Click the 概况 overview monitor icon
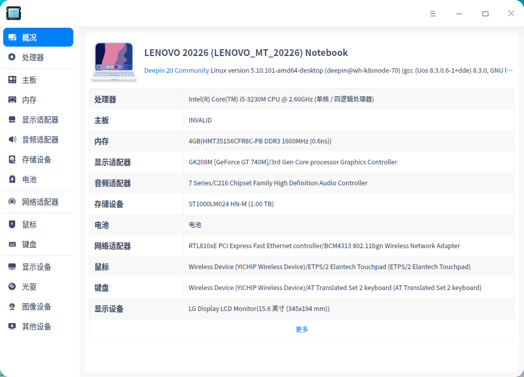This screenshot has width=524, height=377. tap(13, 37)
